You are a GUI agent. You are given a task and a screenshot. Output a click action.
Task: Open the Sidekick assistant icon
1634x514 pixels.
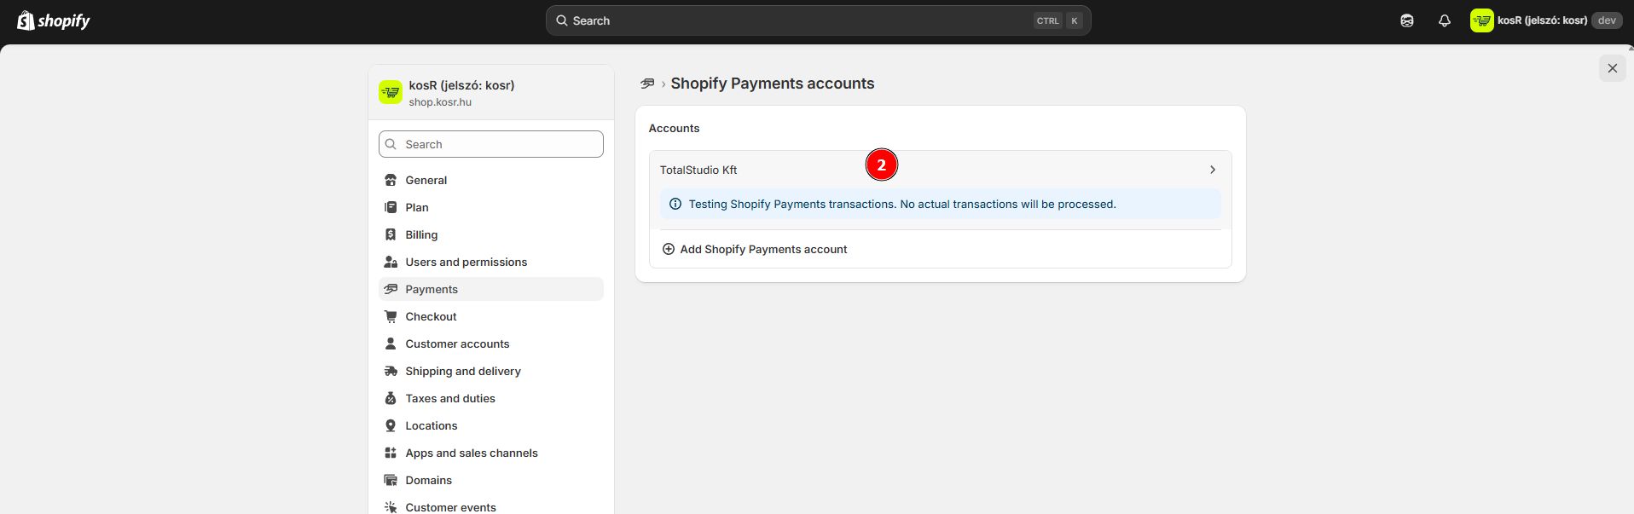(x=1406, y=20)
